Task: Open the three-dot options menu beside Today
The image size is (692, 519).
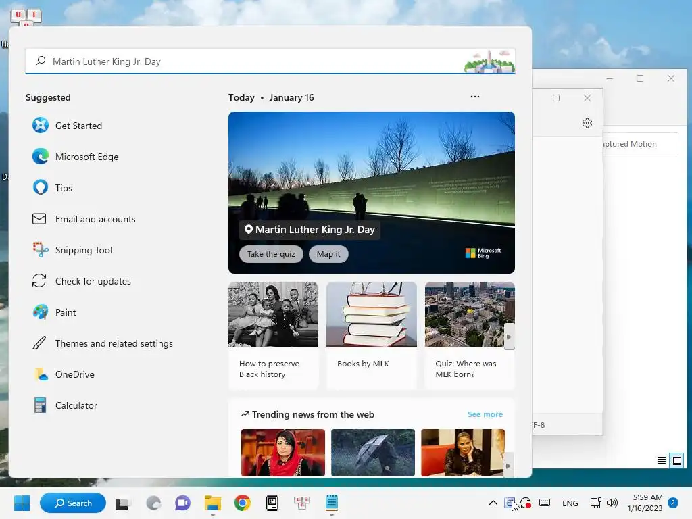Action: coord(475,96)
